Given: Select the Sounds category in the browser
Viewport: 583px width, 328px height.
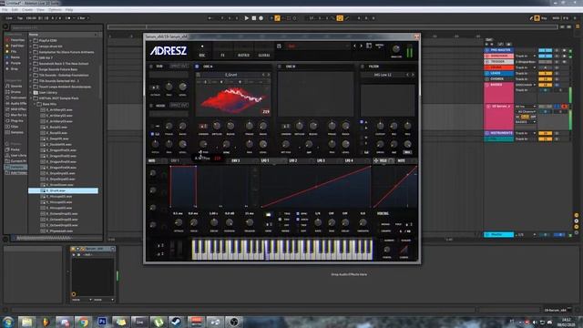Looking at the screenshot, I should (x=15, y=86).
